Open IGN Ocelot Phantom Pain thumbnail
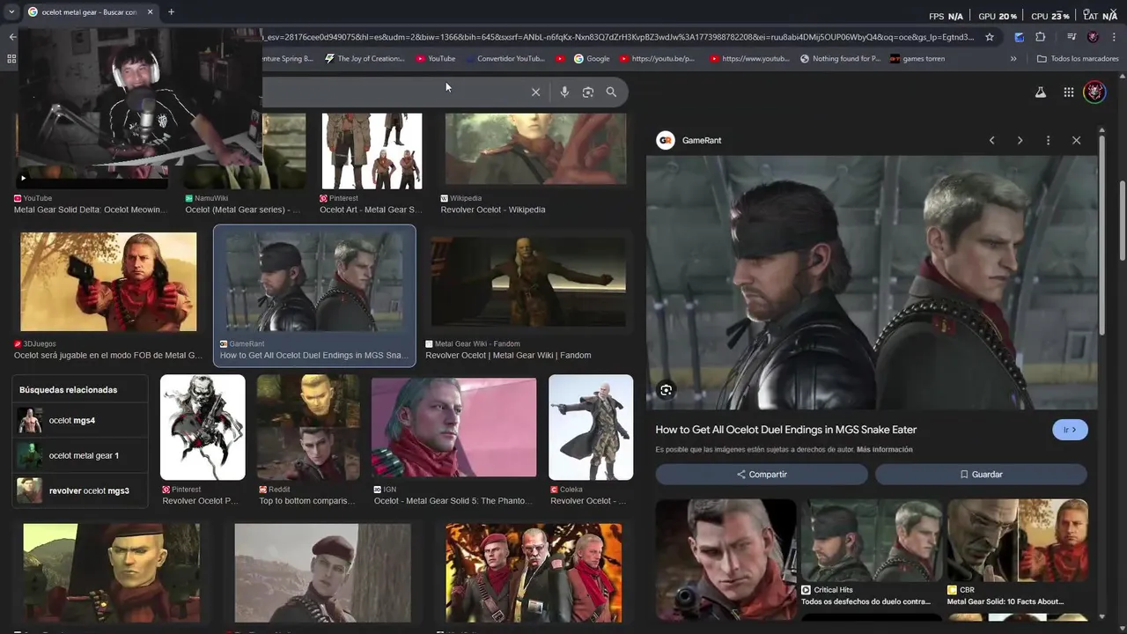 (x=453, y=428)
